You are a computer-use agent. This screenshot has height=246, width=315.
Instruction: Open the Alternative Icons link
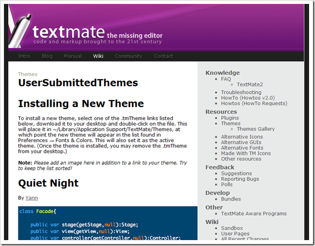click(x=242, y=137)
